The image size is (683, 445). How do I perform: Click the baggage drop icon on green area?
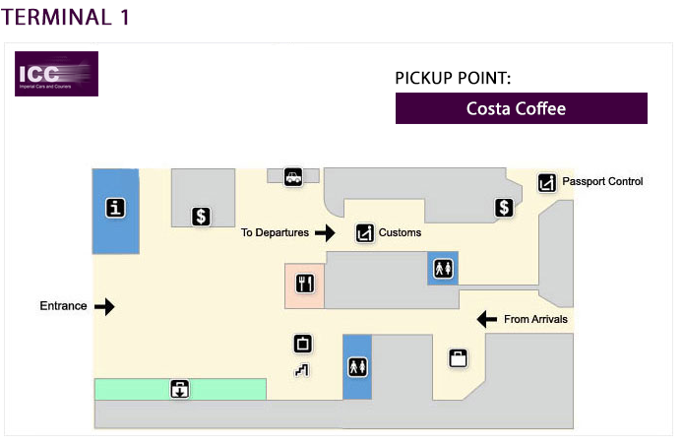(x=179, y=389)
